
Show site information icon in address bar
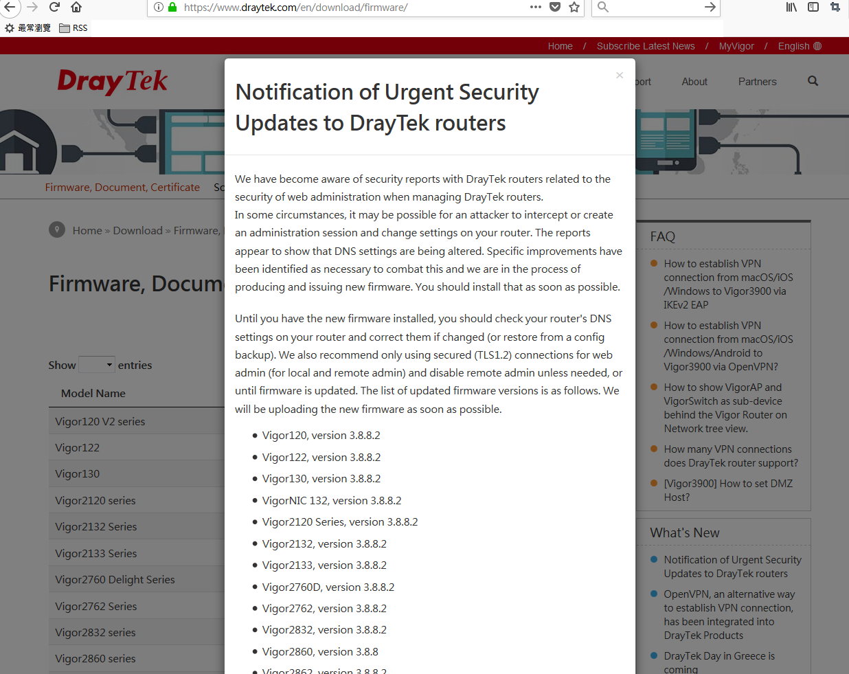[x=159, y=7]
